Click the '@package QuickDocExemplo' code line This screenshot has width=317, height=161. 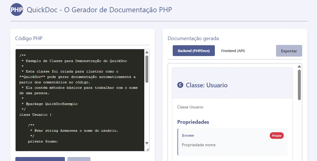pyautogui.click(x=50, y=104)
